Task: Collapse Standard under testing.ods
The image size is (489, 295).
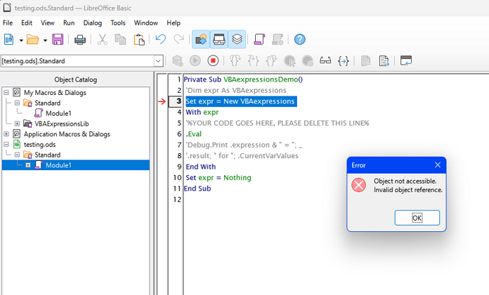Action: [x=17, y=155]
